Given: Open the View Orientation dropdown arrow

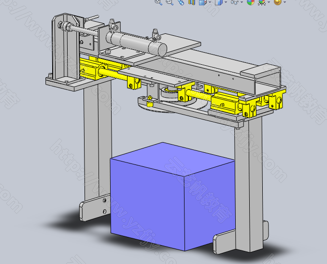Looking at the screenshot, I should [x=210, y=2].
